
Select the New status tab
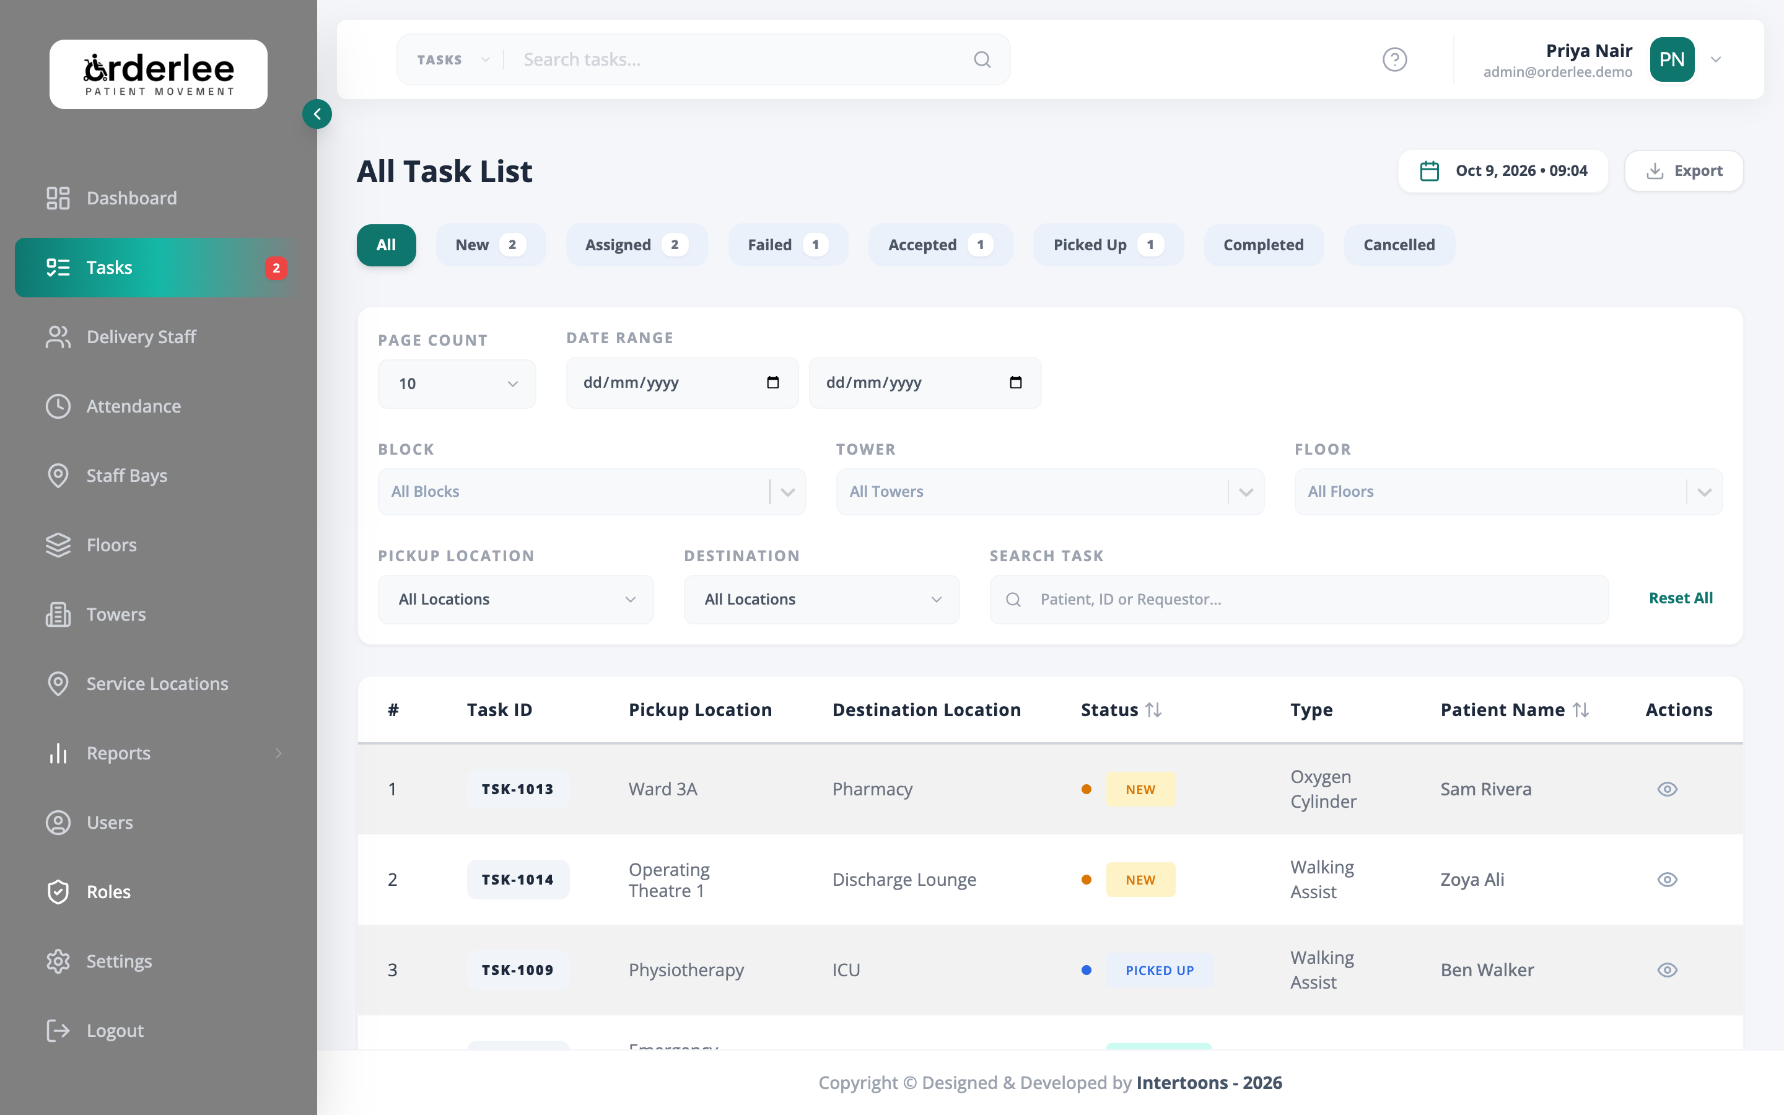pos(490,245)
